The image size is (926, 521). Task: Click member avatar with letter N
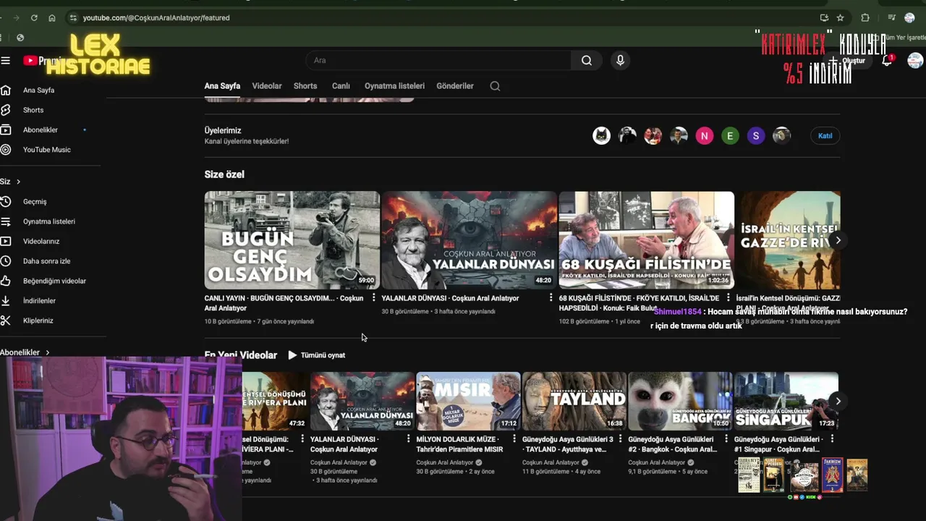coord(705,136)
